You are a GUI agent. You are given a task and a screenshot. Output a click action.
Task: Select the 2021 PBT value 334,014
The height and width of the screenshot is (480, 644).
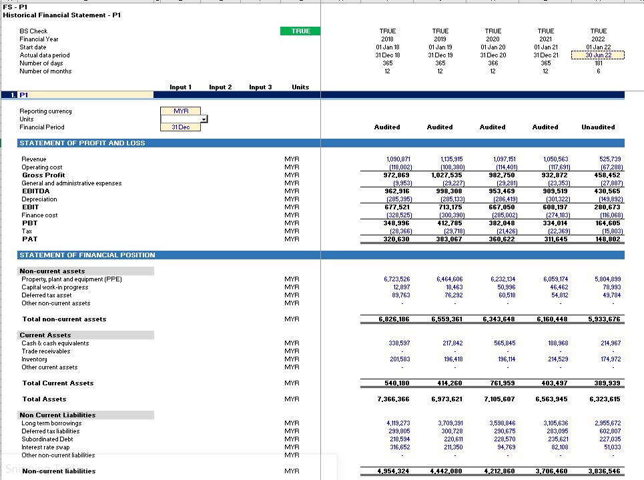555,223
